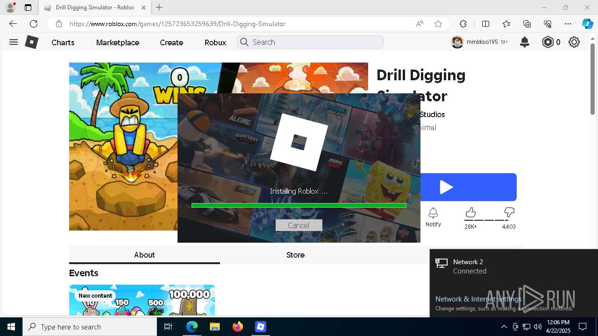This screenshot has width=598, height=336.
Task: Click the Roblox logo home icon
Action: pos(31,42)
